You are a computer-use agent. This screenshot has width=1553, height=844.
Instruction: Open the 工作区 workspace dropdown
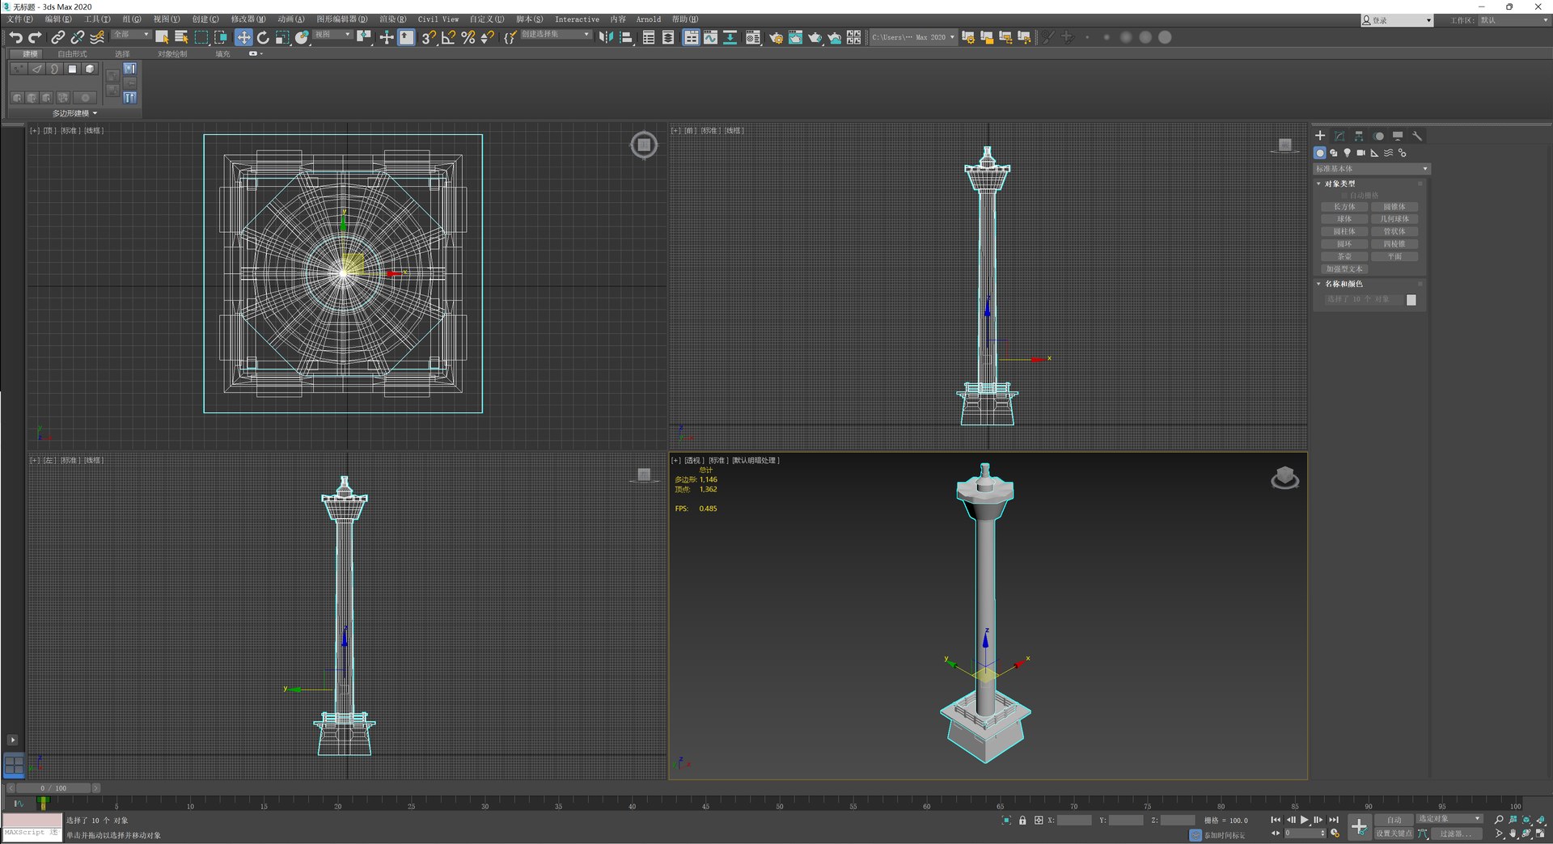[x=1513, y=20]
